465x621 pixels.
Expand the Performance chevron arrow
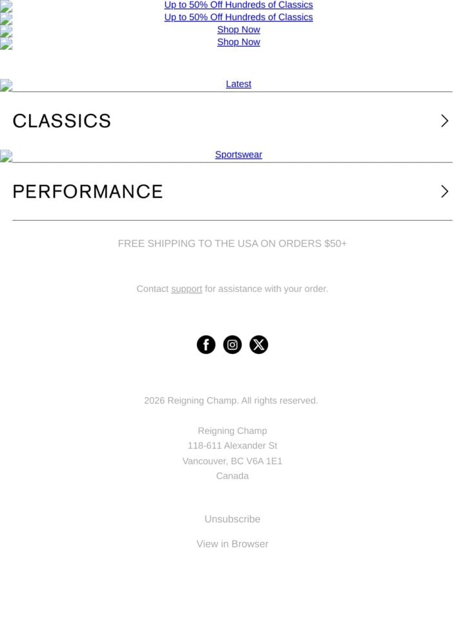click(445, 191)
